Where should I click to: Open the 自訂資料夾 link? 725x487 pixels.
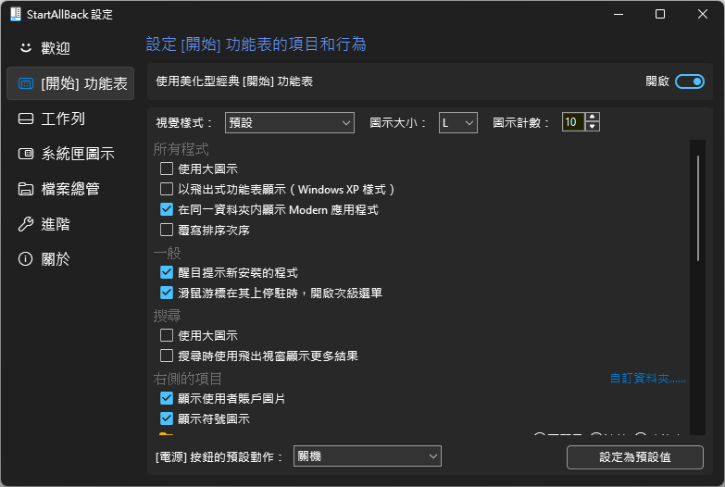[x=647, y=378]
